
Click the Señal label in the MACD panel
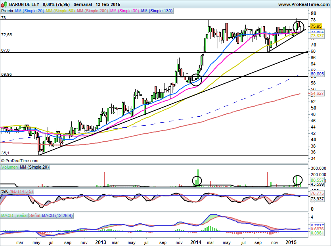coord(34,215)
